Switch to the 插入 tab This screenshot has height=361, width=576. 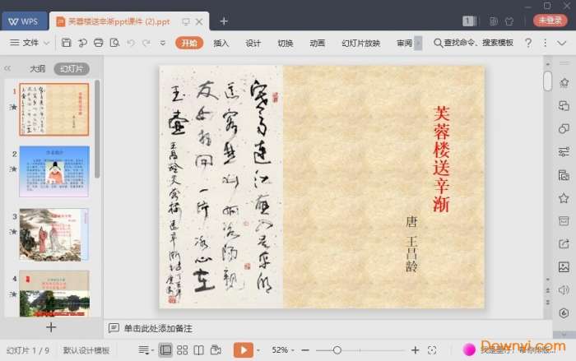tap(221, 43)
